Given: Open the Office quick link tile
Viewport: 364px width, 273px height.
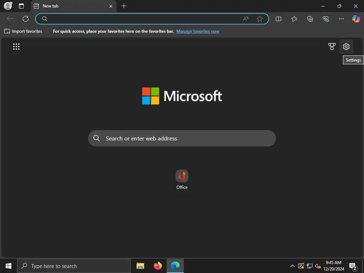Looking at the screenshot, I should click(x=182, y=180).
